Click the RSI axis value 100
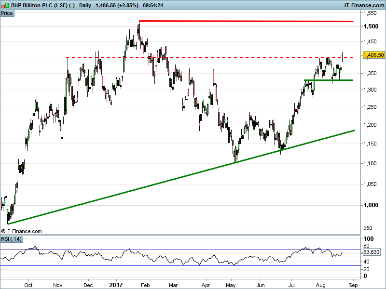The height and width of the screenshot is (289, 386). (x=369, y=238)
